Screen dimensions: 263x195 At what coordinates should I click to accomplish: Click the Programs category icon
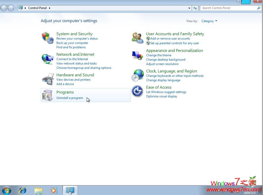coord(48,95)
